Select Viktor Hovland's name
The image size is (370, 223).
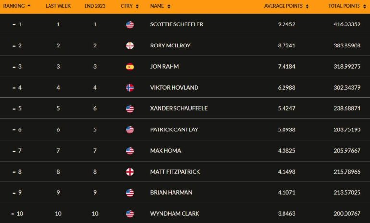pyautogui.click(x=174, y=88)
